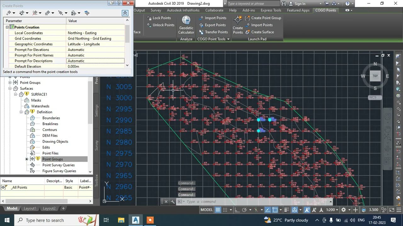
Task: Open the Alignments point tools dropdown arrow
Action: pos(40,13)
